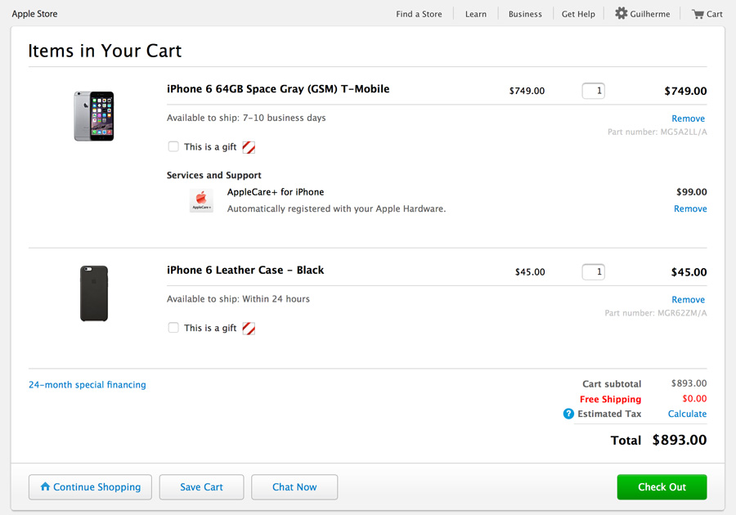
Task: Open the Business menu item
Action: pos(525,14)
